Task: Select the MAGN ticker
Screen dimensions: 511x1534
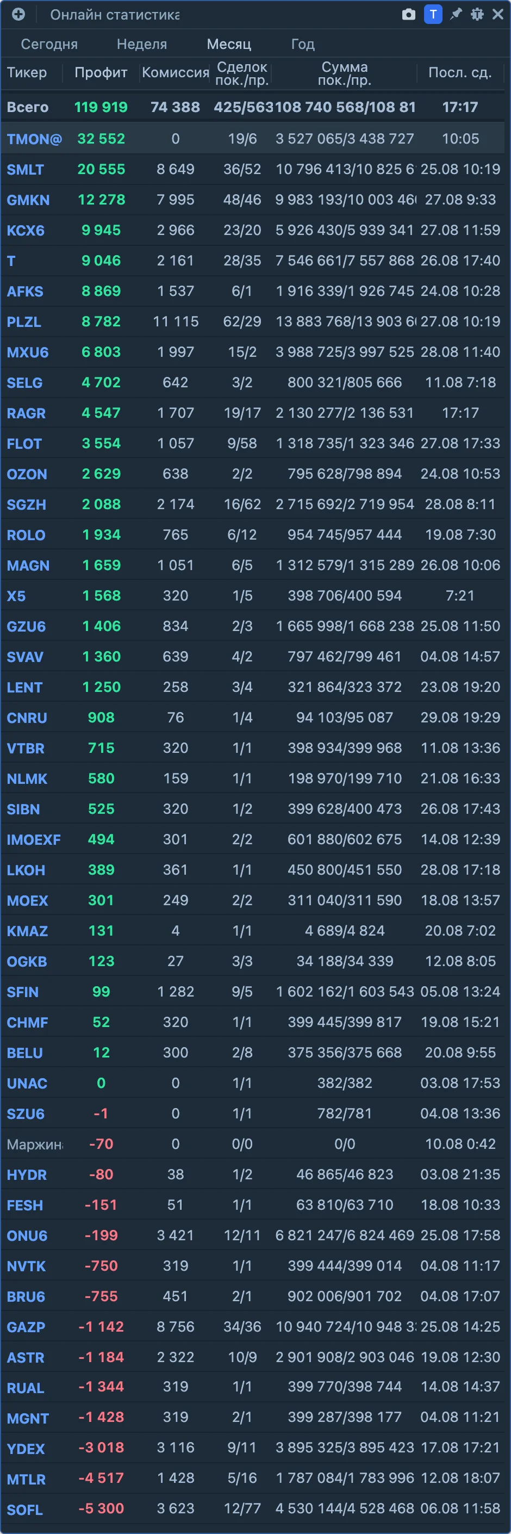Action: tap(28, 566)
